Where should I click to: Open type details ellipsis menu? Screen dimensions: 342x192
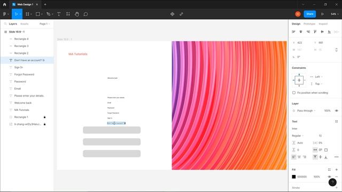[336, 157]
